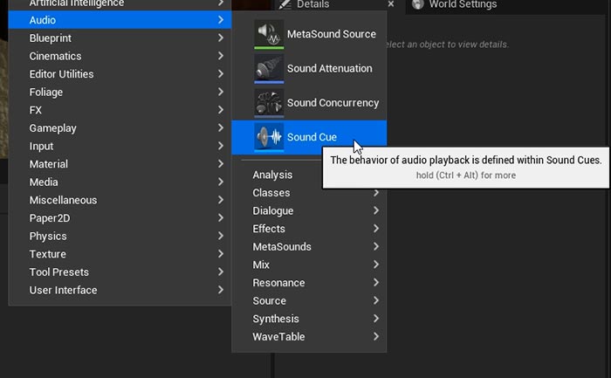Select Sound Cue asset type
Viewport: 611px width, 378px height.
click(312, 137)
